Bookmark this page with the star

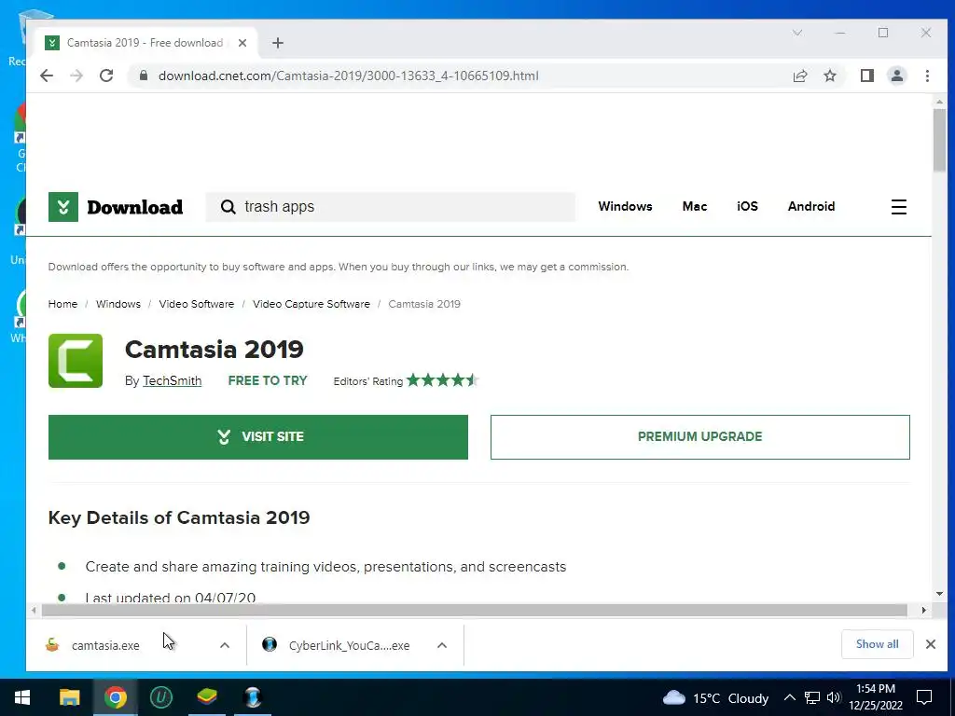point(829,76)
